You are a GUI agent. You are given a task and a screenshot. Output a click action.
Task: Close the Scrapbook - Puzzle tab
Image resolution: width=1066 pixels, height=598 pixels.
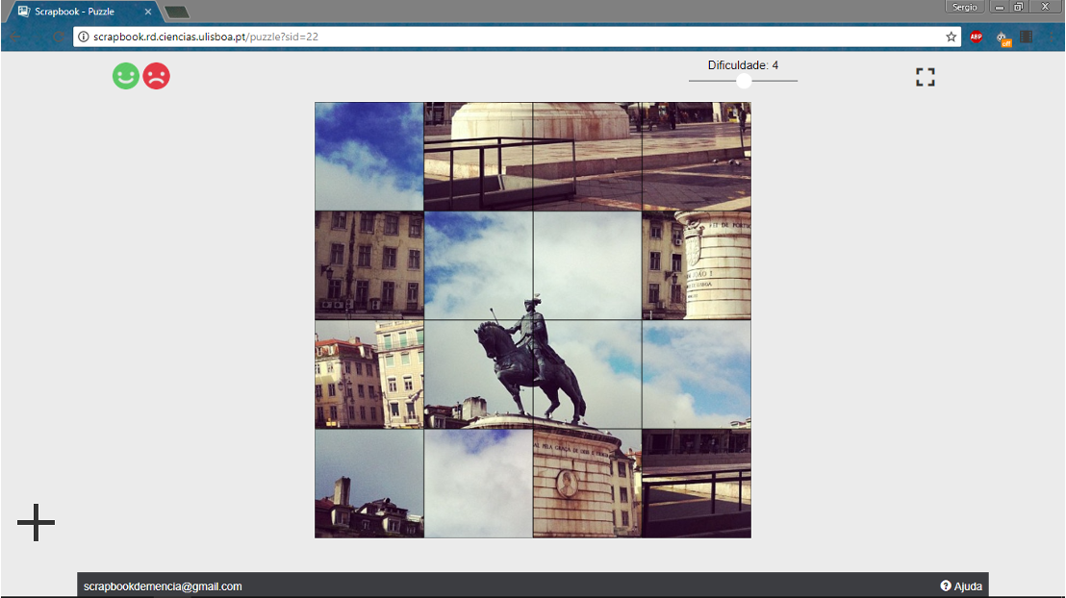pyautogui.click(x=148, y=12)
